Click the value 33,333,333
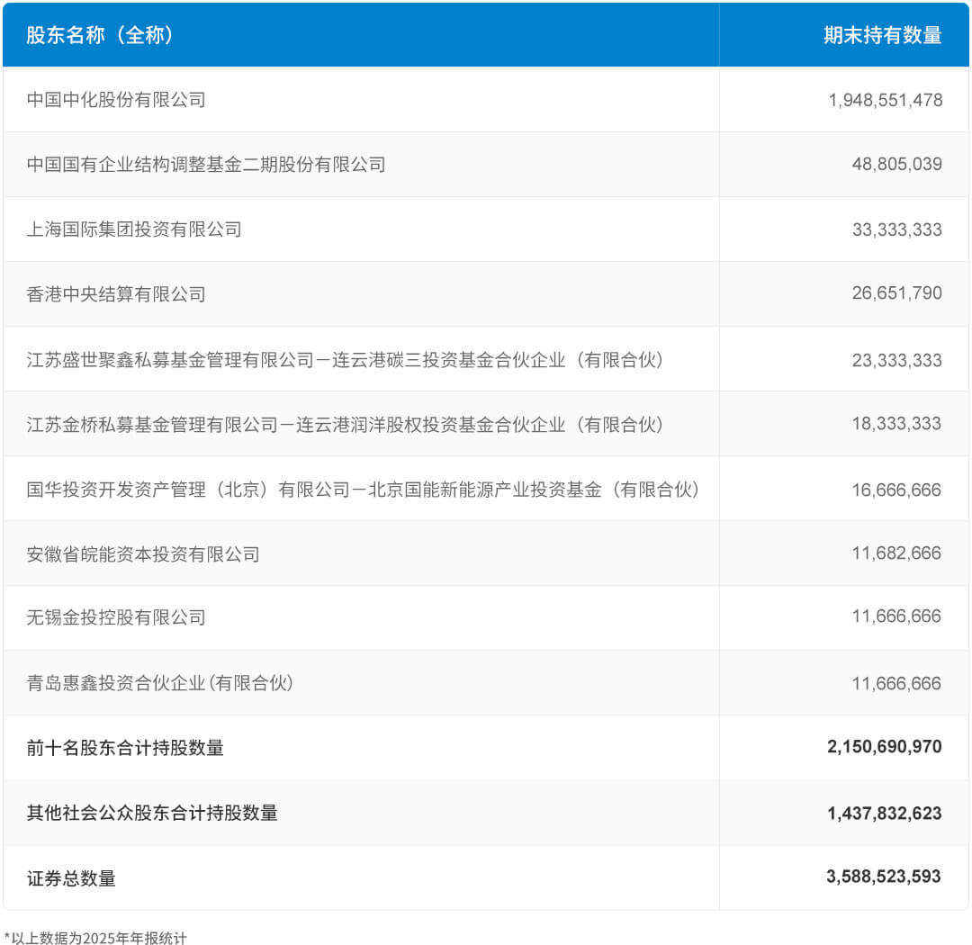 [x=897, y=229]
